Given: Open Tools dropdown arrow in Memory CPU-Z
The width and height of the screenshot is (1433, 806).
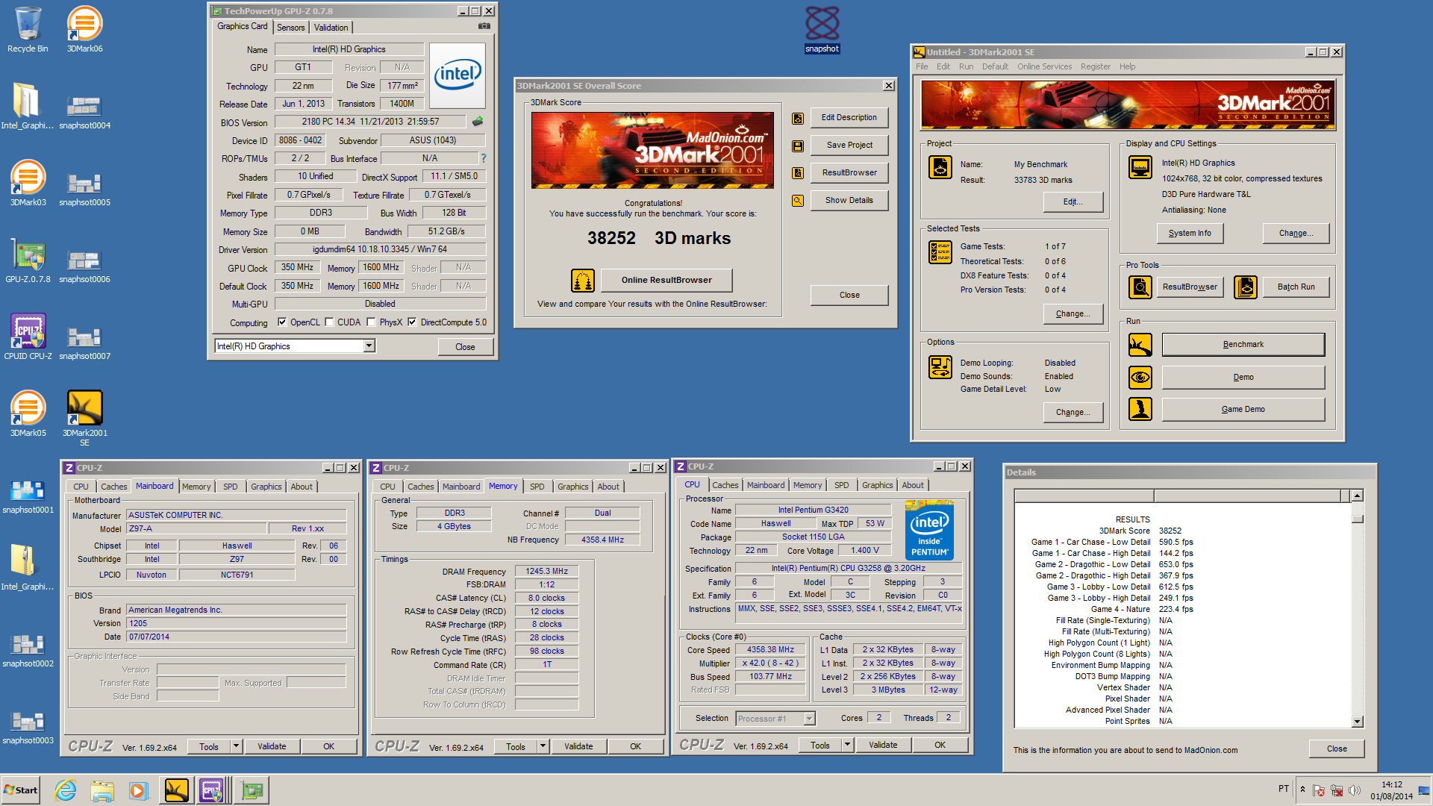Looking at the screenshot, I should point(543,746).
